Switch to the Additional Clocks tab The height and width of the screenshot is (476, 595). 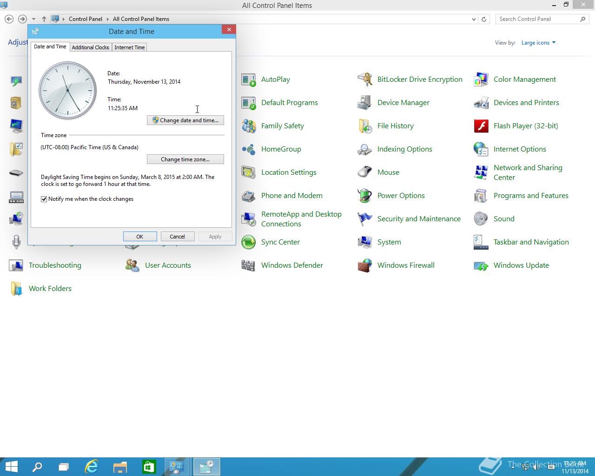pyautogui.click(x=90, y=47)
